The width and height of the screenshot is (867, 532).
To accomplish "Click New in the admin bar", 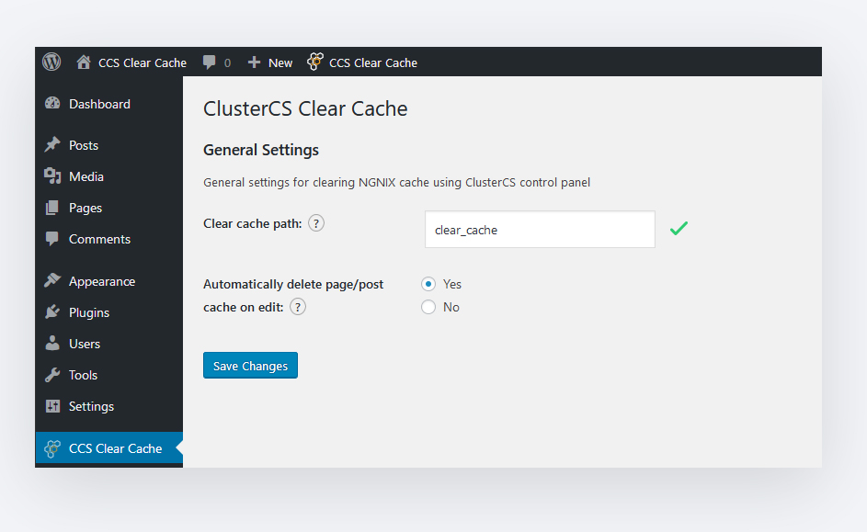I will 280,63.
